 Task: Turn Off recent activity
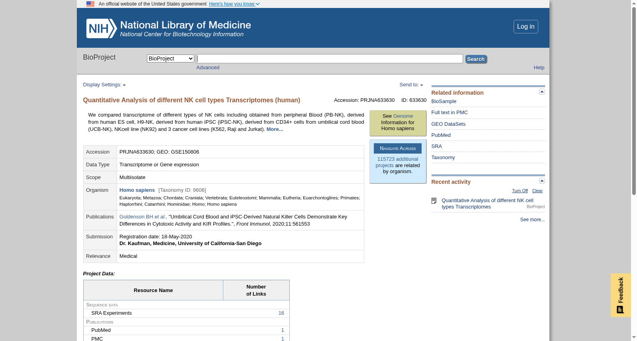(520, 191)
